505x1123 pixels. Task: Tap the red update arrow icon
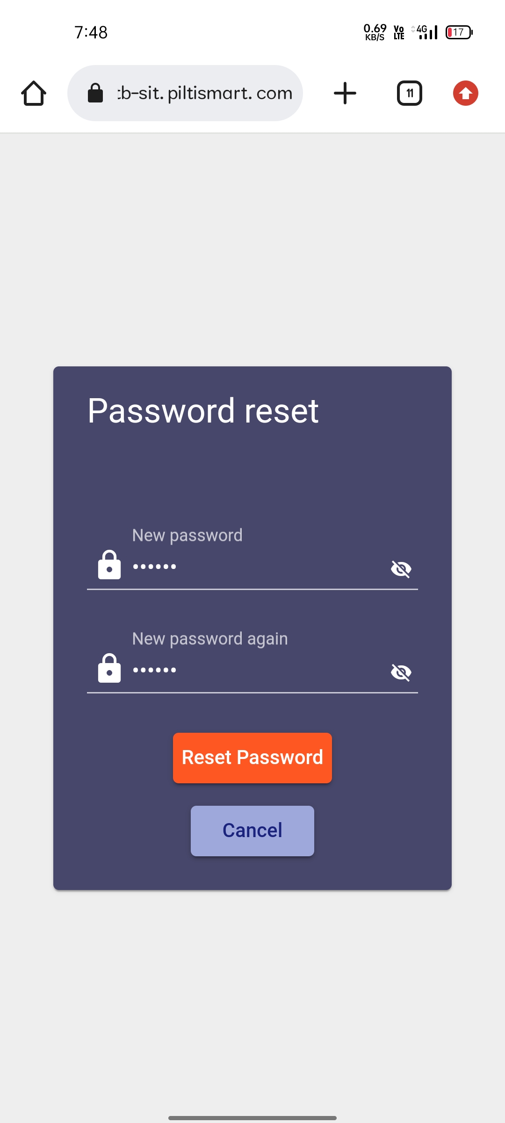point(466,93)
